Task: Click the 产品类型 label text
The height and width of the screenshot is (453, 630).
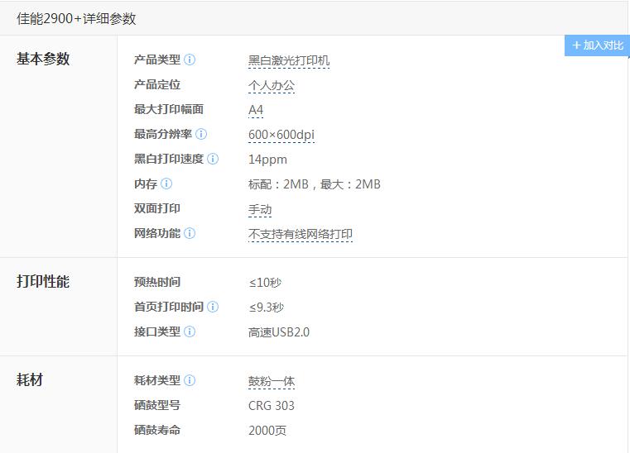Action: (x=157, y=60)
